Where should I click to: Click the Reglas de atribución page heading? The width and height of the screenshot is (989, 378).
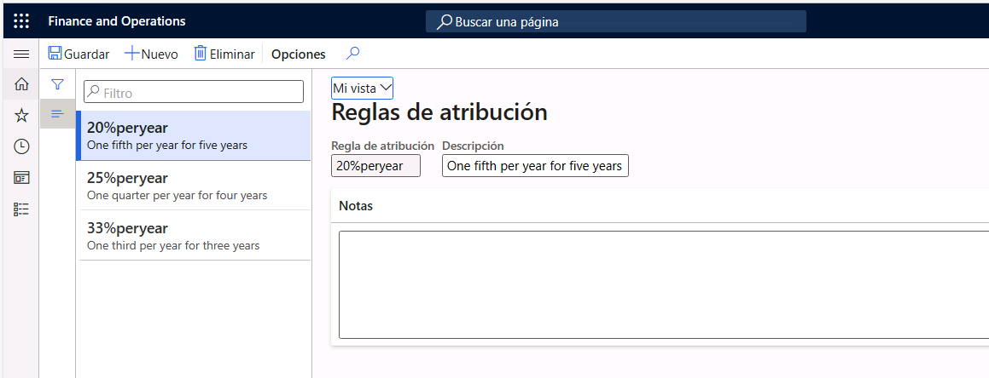(439, 112)
